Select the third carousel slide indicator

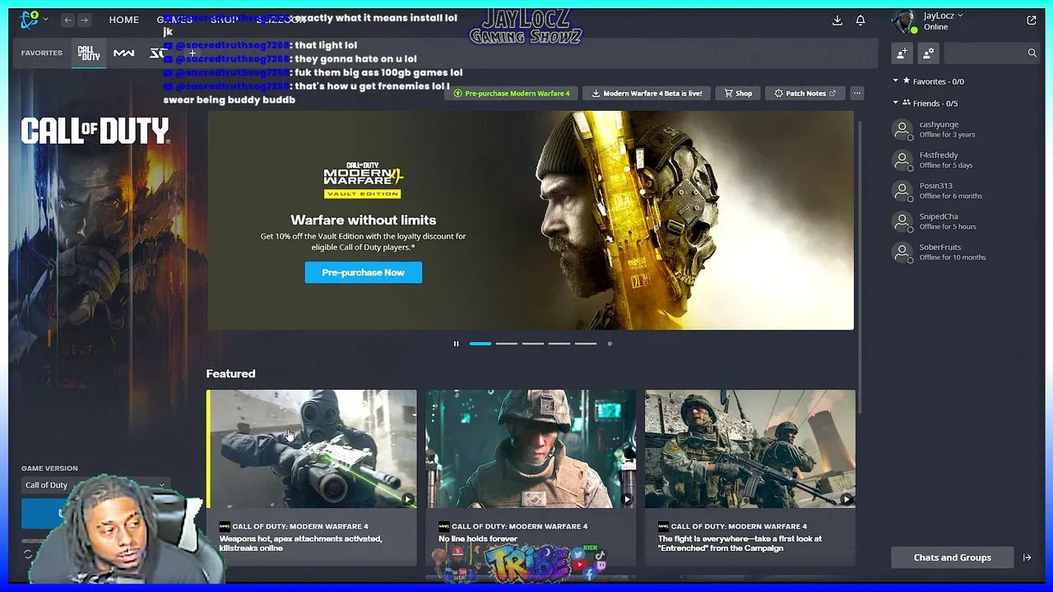tap(533, 344)
